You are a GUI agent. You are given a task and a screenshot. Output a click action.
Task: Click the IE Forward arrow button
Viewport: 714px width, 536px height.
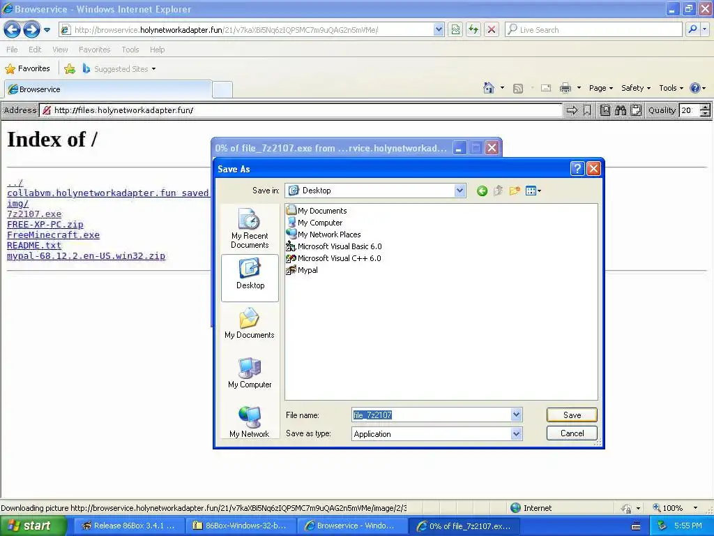pyautogui.click(x=31, y=30)
